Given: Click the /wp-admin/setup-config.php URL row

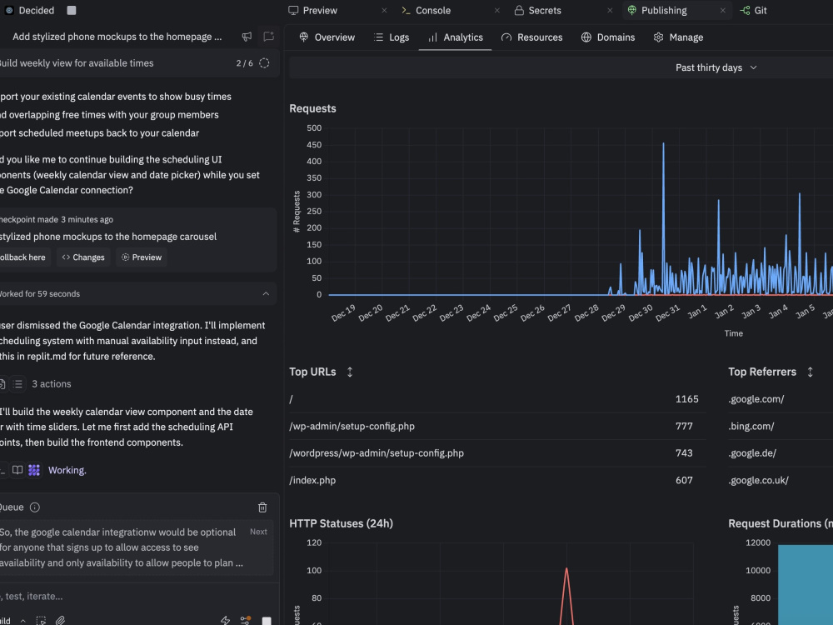Looking at the screenshot, I should [497, 426].
